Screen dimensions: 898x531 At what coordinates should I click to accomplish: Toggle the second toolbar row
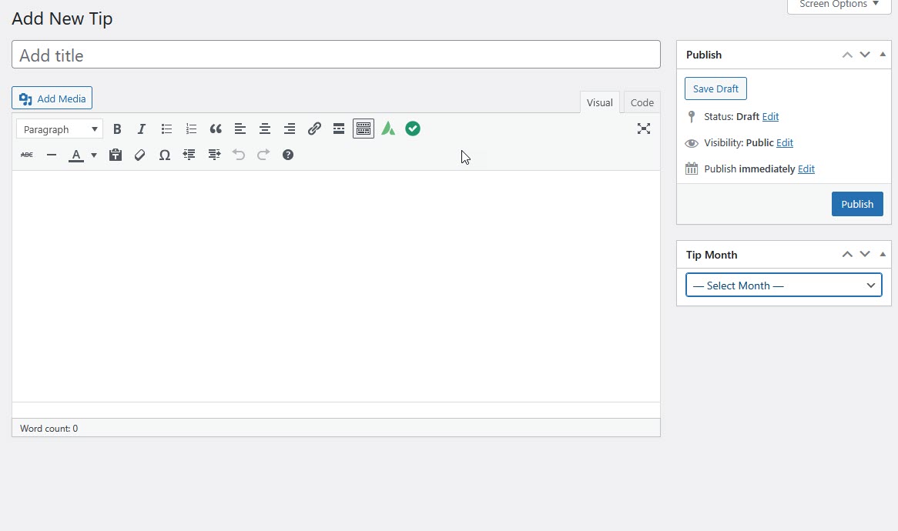click(x=364, y=129)
